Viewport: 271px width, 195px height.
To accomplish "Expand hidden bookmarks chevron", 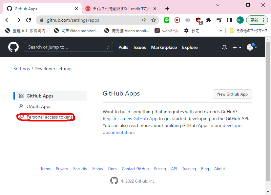I will pyautogui.click(x=221, y=31).
